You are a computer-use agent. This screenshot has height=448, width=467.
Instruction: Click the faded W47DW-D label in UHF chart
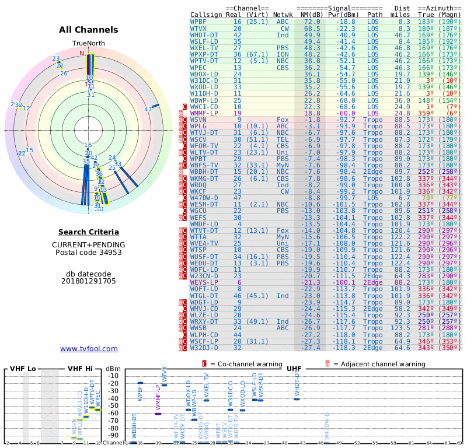click(x=327, y=426)
